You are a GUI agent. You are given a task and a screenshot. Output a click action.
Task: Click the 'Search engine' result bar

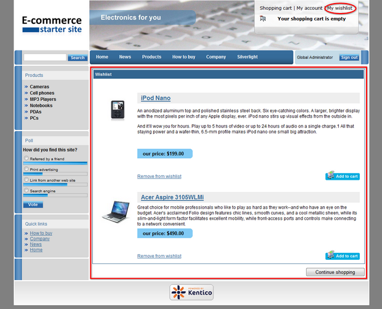[55, 195]
